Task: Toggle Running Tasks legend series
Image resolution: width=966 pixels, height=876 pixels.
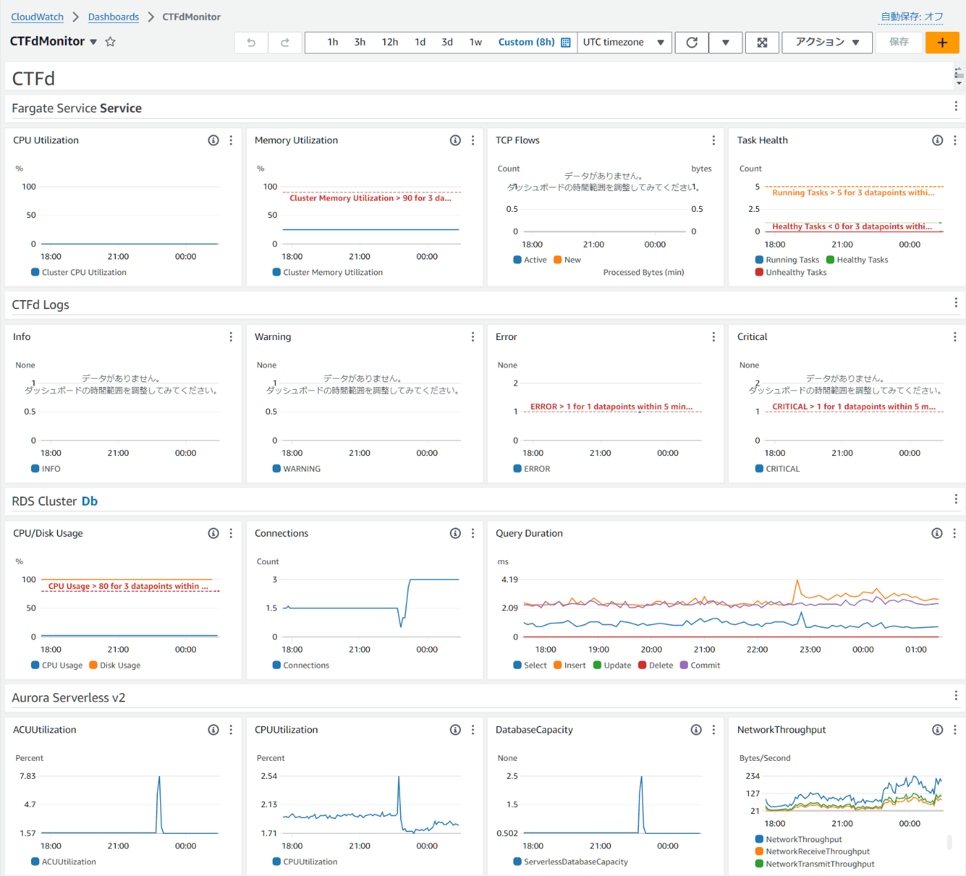Action: click(787, 260)
